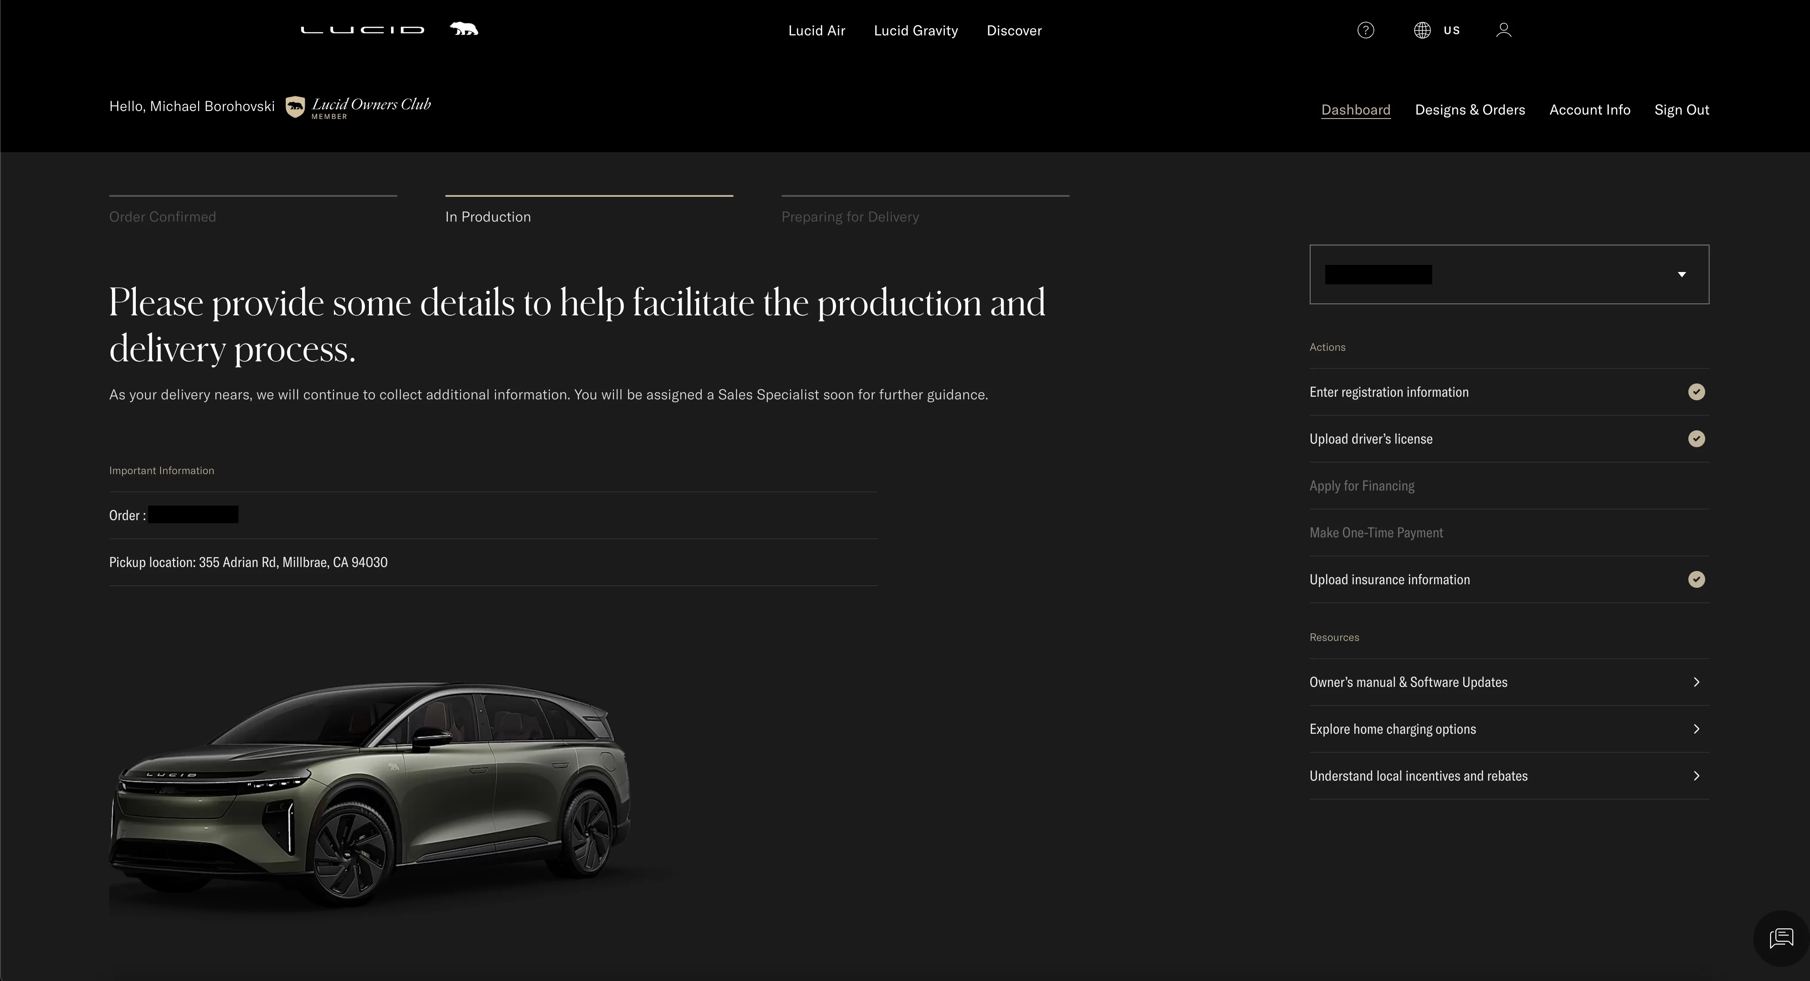Viewport: 1810px width, 981px height.
Task: Open the Lucid Air menu
Action: pos(817,31)
